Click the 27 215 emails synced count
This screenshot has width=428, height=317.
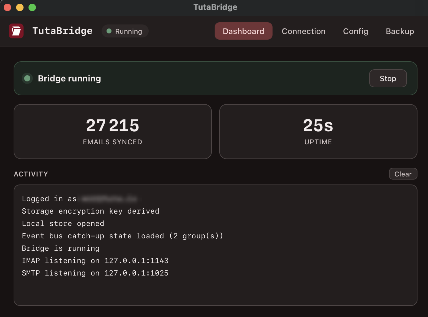click(x=113, y=125)
